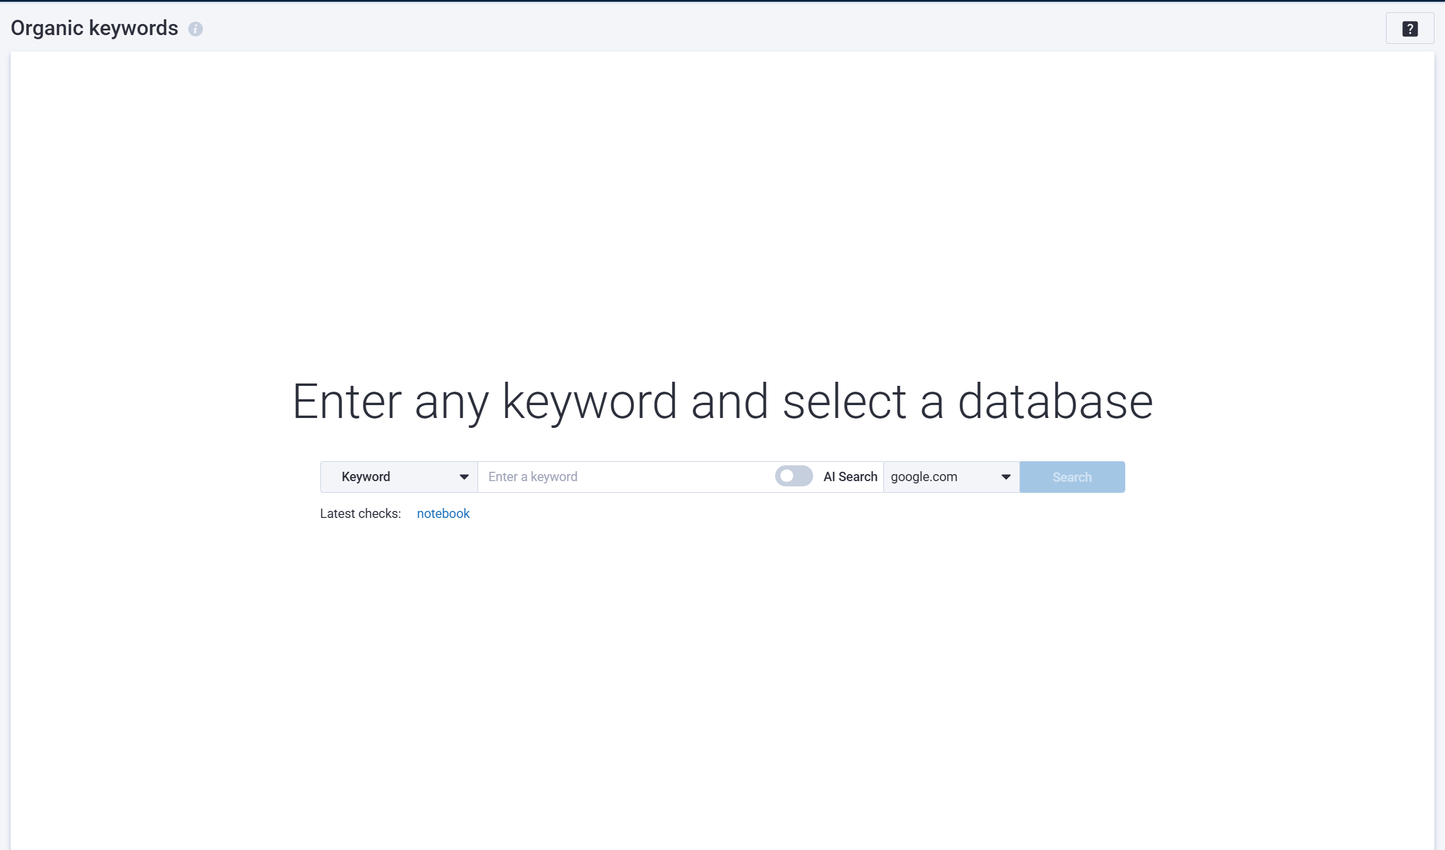Click the google.com text in database selector
Image resolution: width=1445 pixels, height=850 pixels.
tap(924, 477)
